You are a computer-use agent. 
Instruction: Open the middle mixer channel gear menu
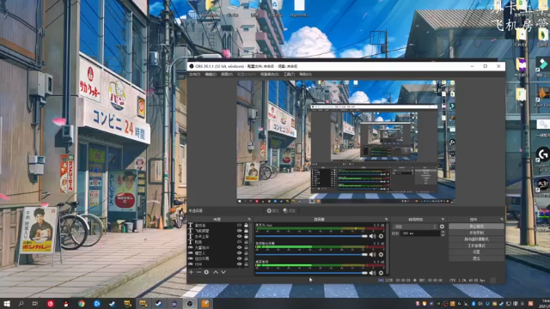pos(381,255)
